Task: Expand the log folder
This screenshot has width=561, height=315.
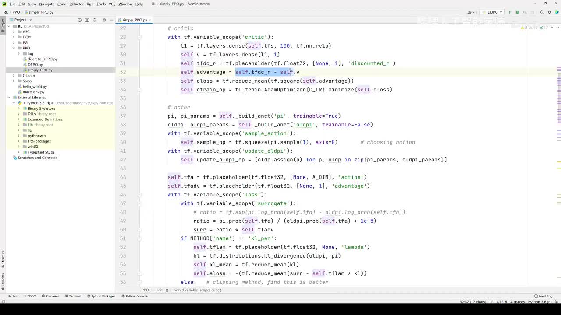Action: 19,54
